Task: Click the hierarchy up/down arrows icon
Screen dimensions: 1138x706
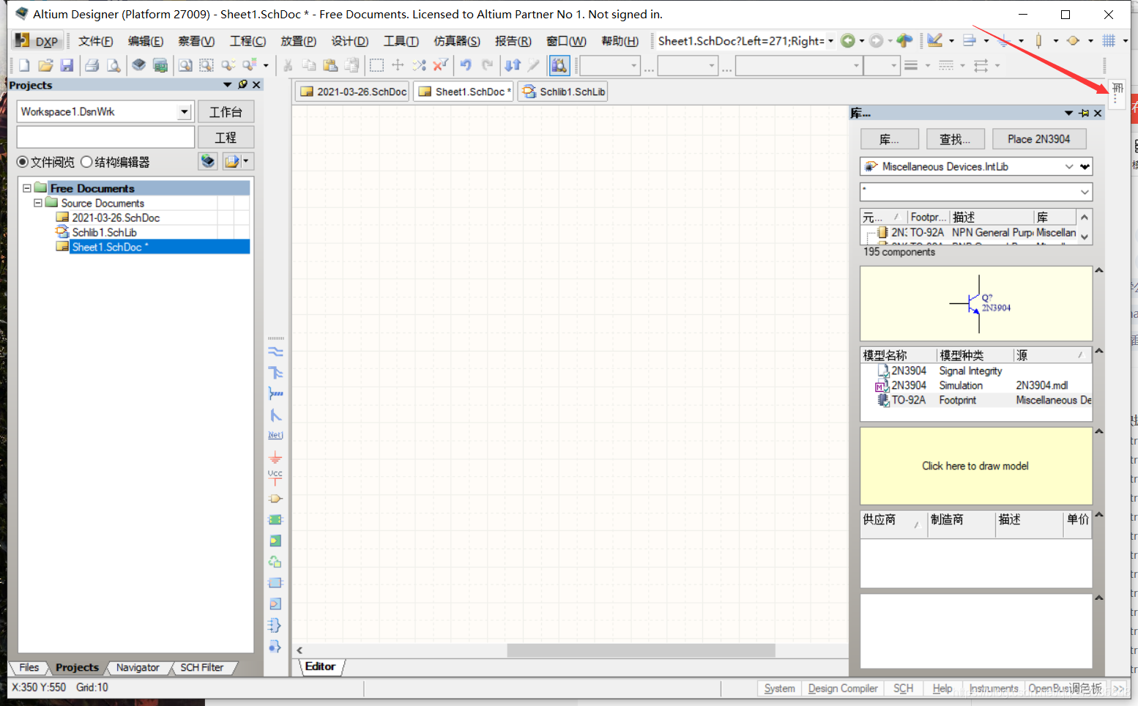Action: click(x=513, y=65)
